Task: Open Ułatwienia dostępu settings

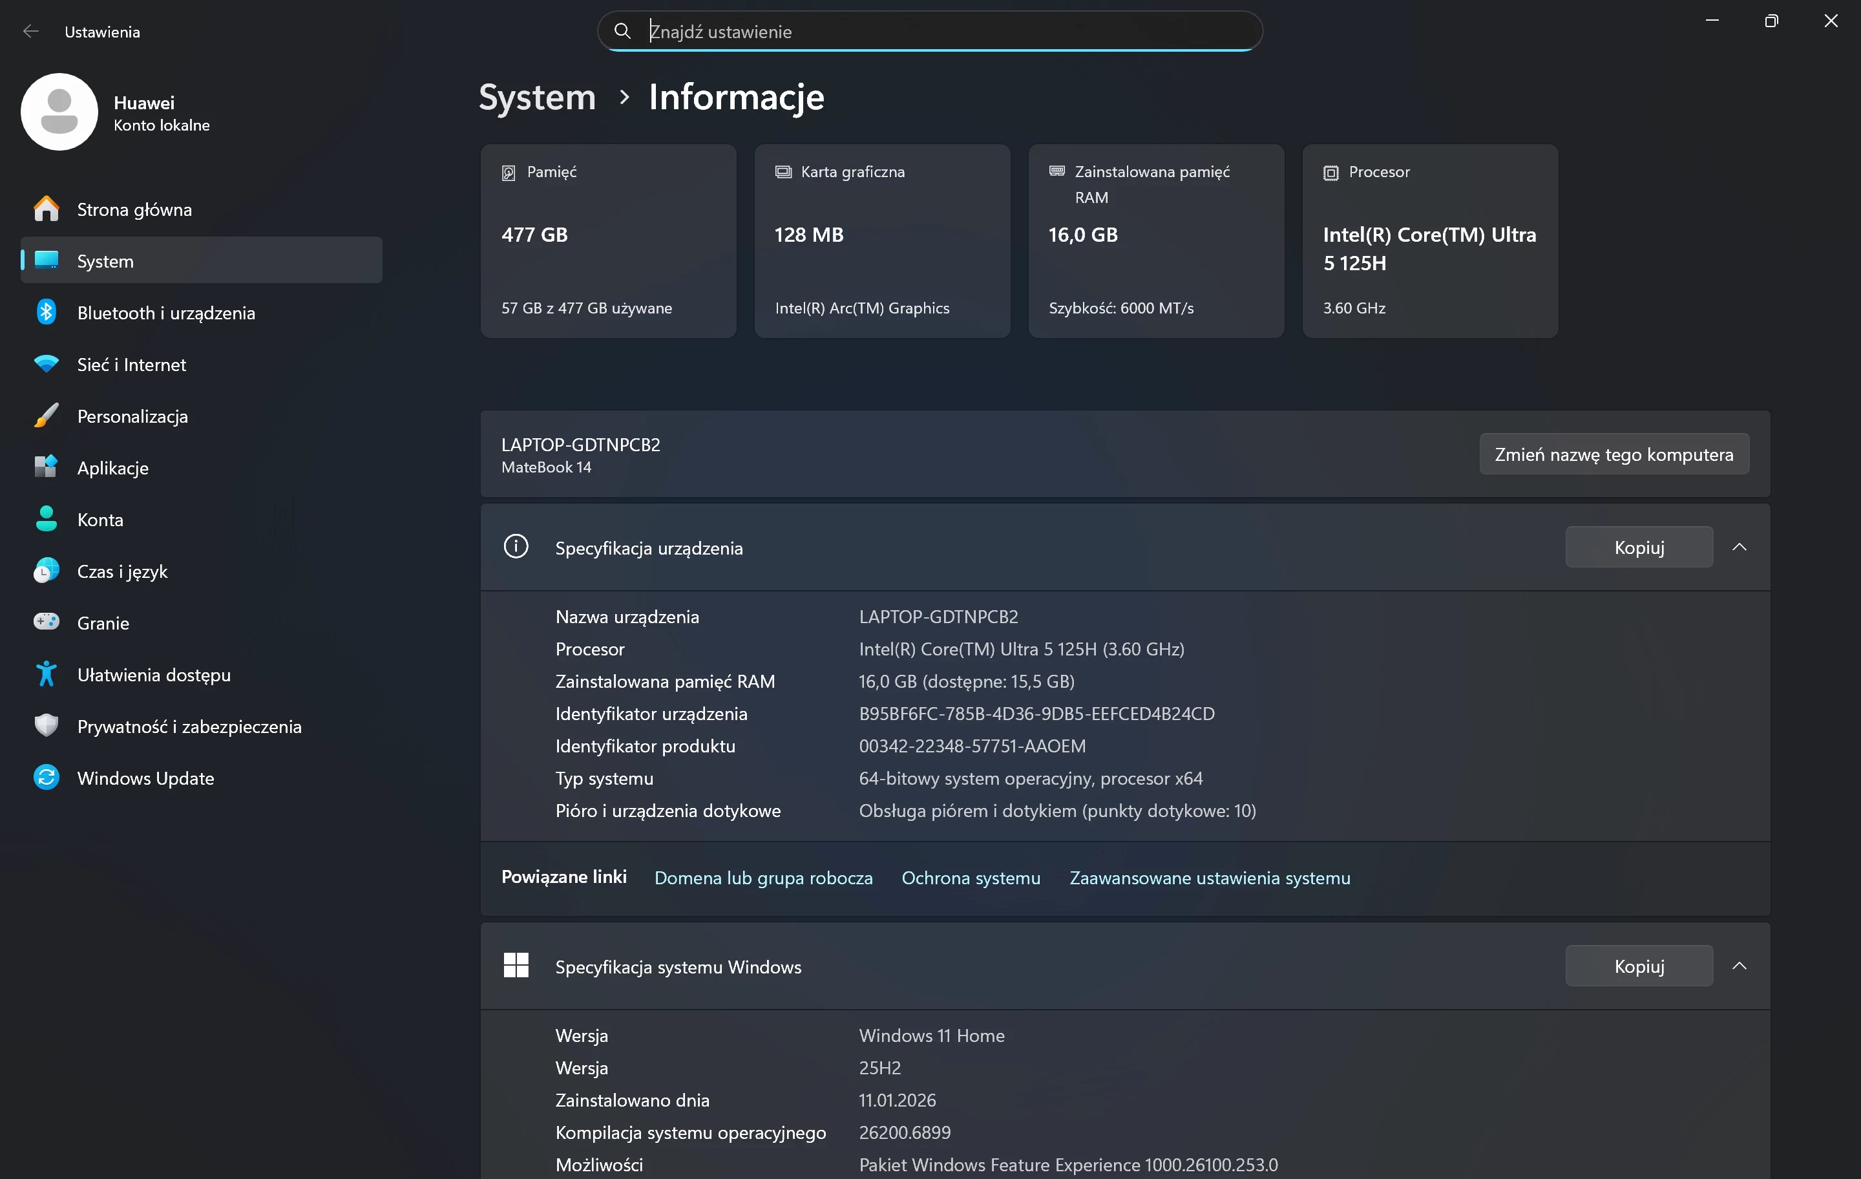Action: pyautogui.click(x=153, y=674)
